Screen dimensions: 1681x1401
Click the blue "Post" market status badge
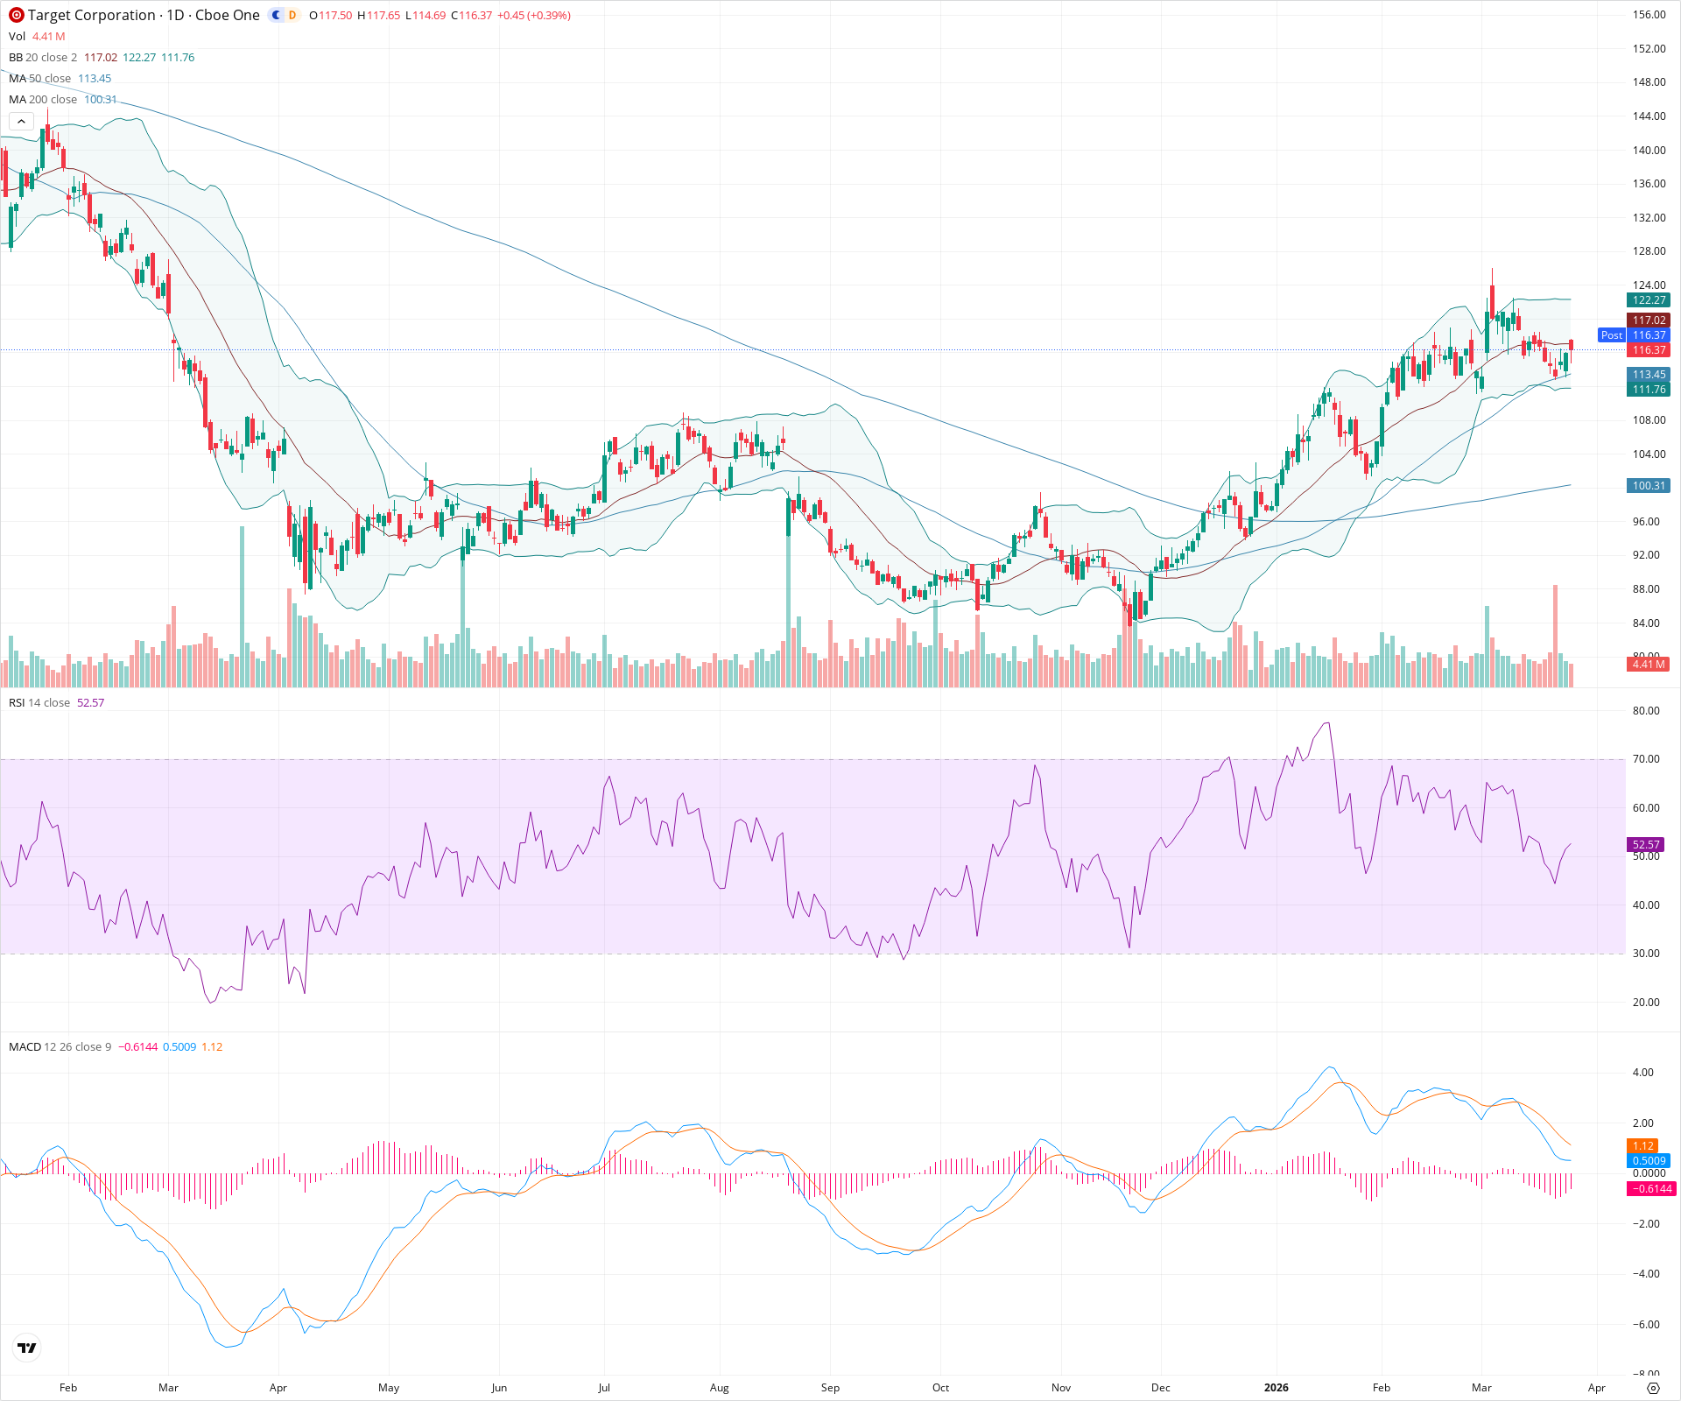(x=1612, y=334)
